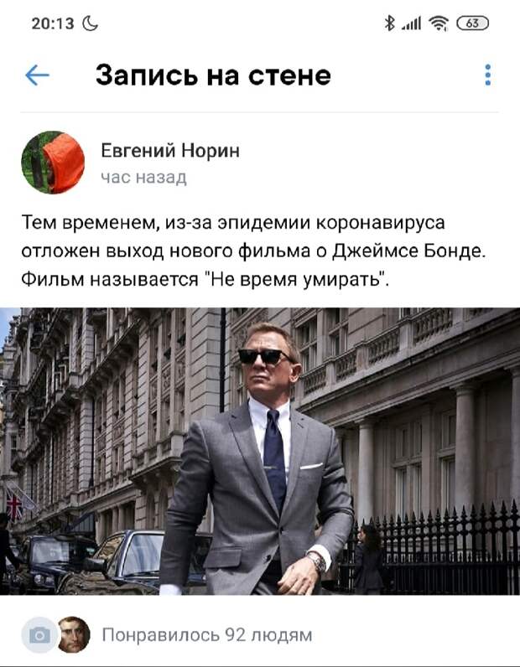Screen dimensions: 520x667
Task: Open Евгений Норин's profile avatar
Action: pyautogui.click(x=53, y=162)
